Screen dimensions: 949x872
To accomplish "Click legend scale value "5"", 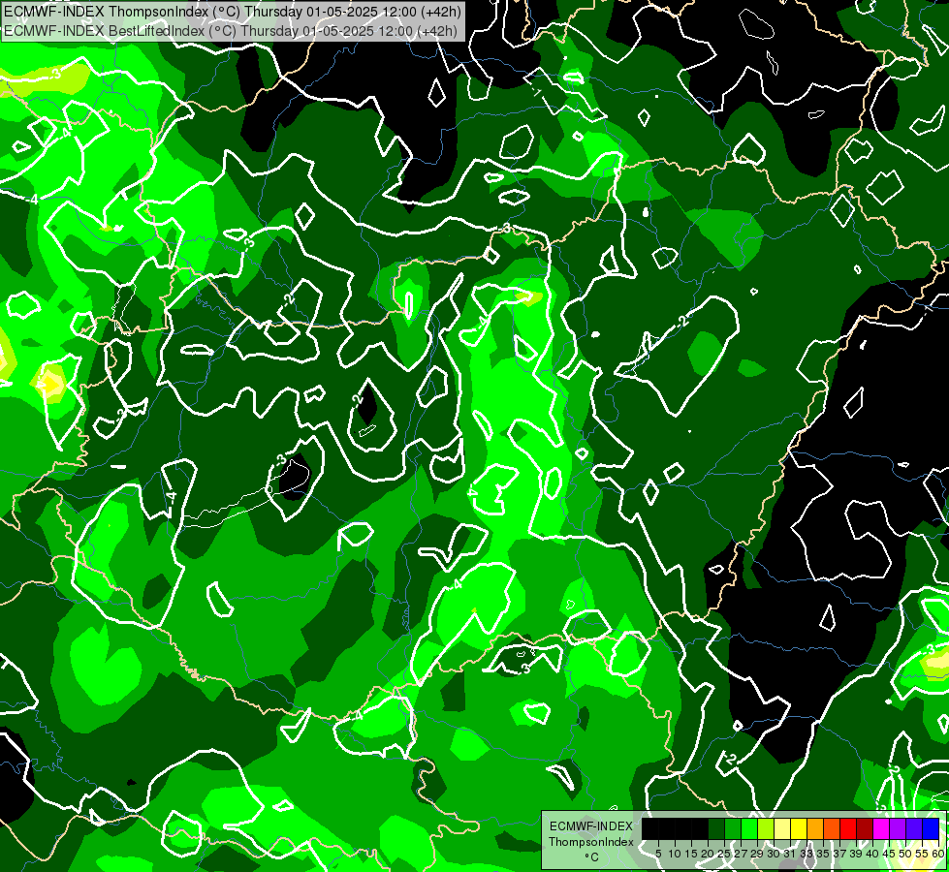I will [658, 854].
